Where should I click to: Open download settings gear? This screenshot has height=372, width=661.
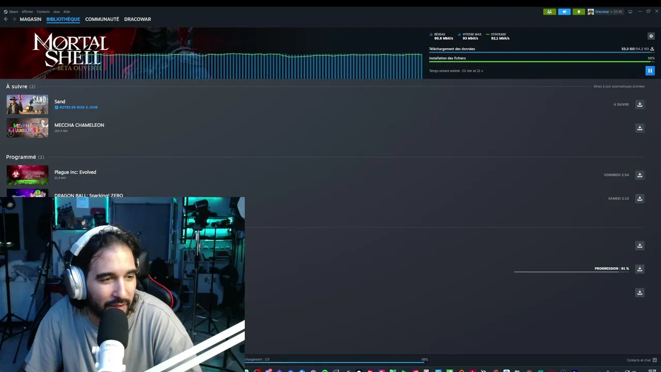coord(651,36)
